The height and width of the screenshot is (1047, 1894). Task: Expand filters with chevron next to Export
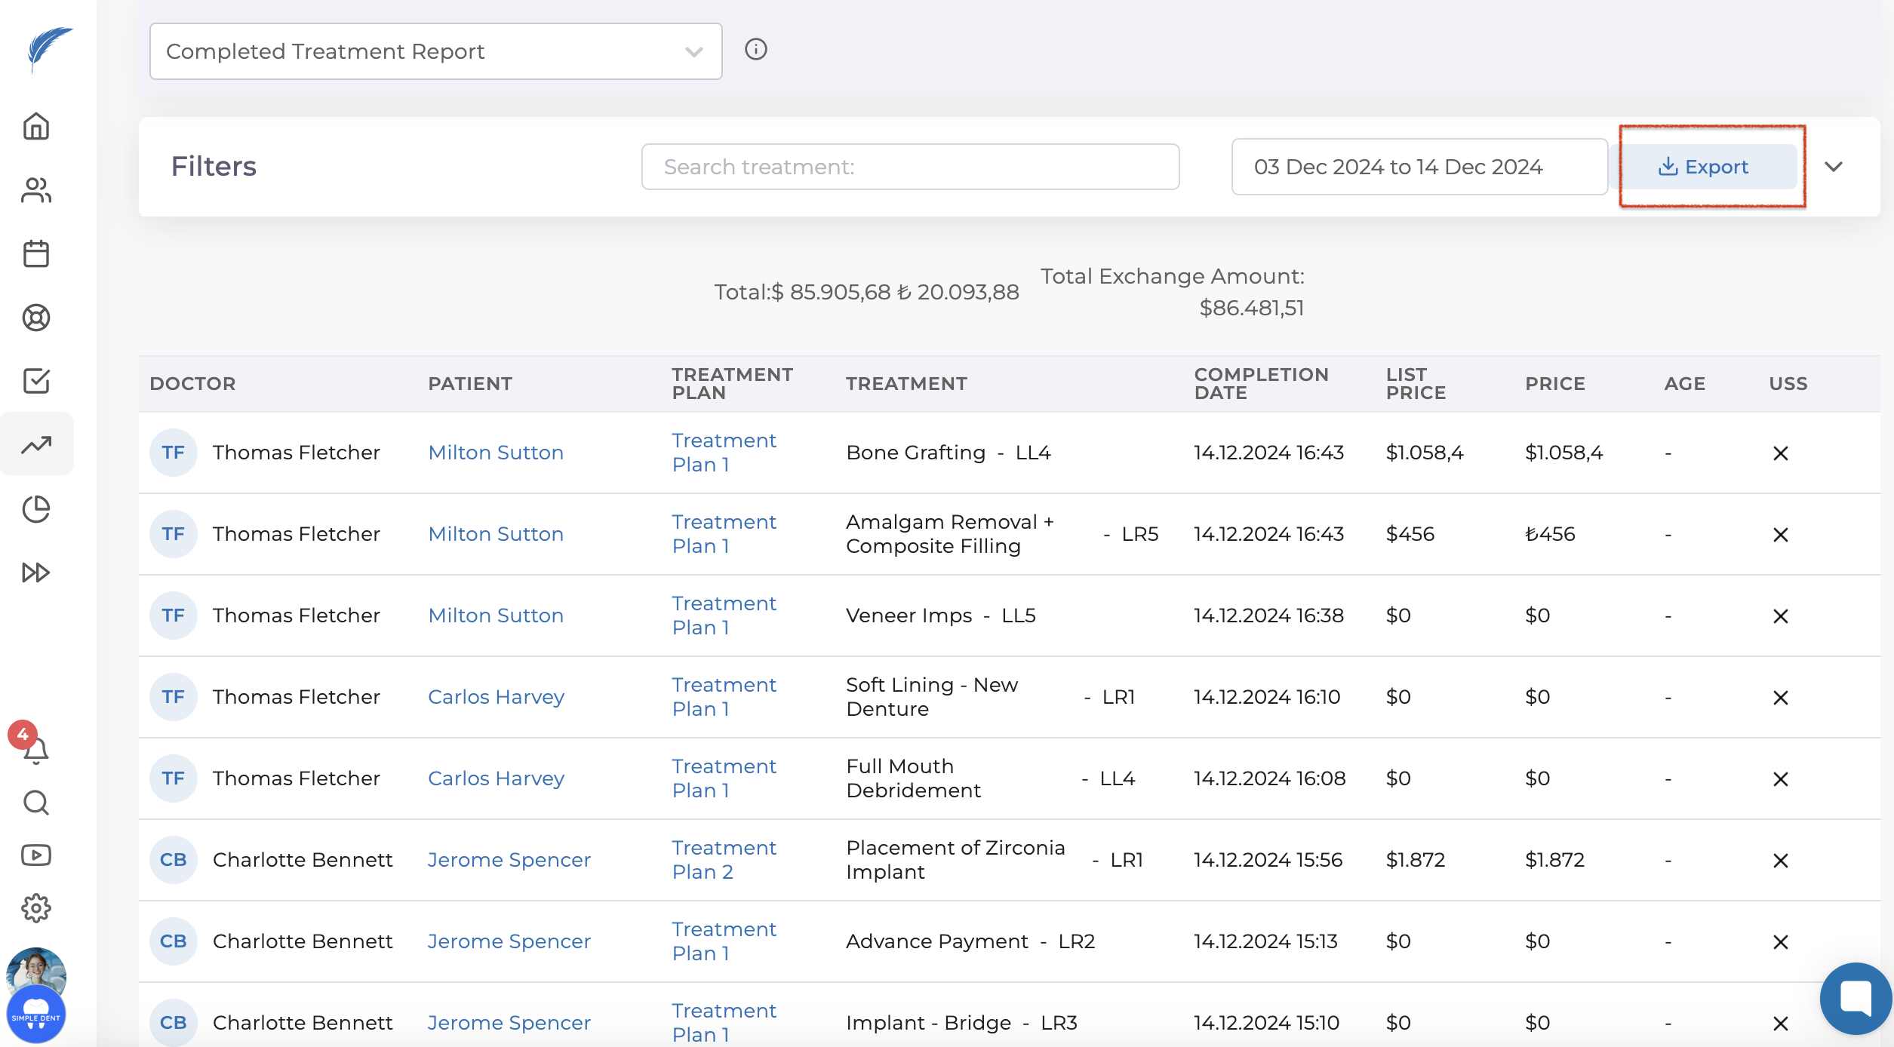click(1834, 167)
